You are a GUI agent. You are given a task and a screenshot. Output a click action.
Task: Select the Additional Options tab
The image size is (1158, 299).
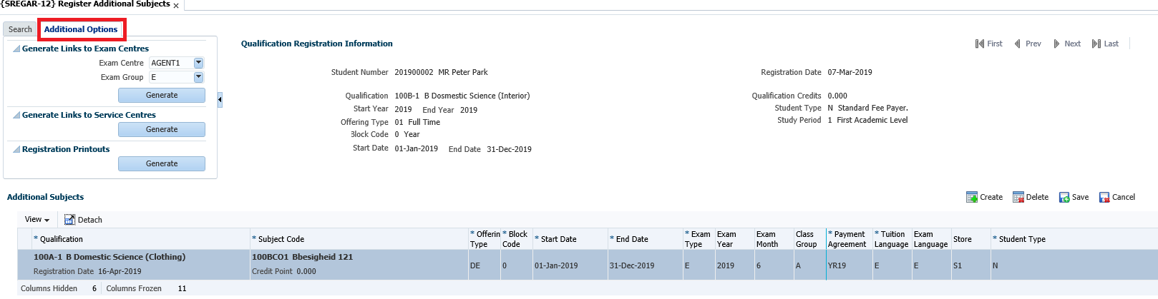[x=81, y=29]
